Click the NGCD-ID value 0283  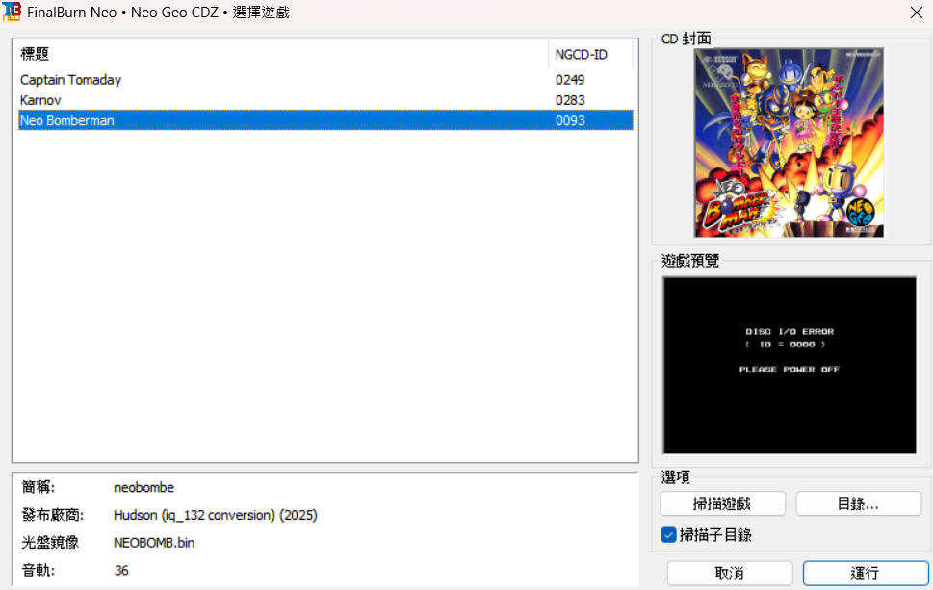click(x=570, y=100)
